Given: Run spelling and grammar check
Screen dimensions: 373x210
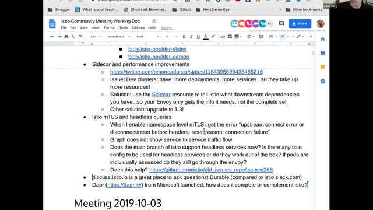Looking at the screenshot, I should pyautogui.click(x=73, y=37).
